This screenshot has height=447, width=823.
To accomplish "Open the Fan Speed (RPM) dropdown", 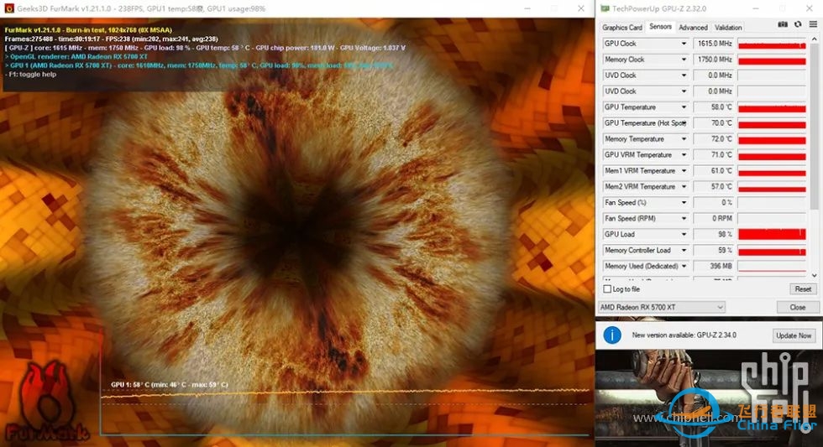I will pos(684,218).
